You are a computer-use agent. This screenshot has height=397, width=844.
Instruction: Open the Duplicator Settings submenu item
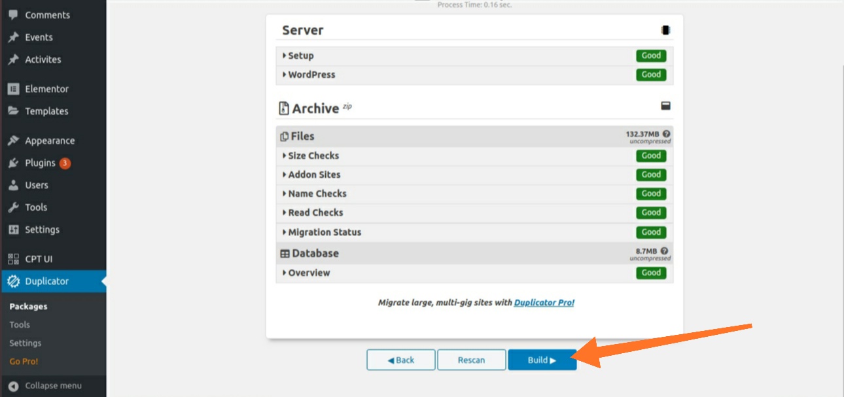click(x=26, y=343)
